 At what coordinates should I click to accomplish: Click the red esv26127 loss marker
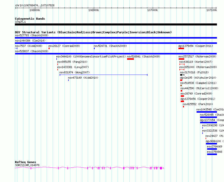pos(49,48)
